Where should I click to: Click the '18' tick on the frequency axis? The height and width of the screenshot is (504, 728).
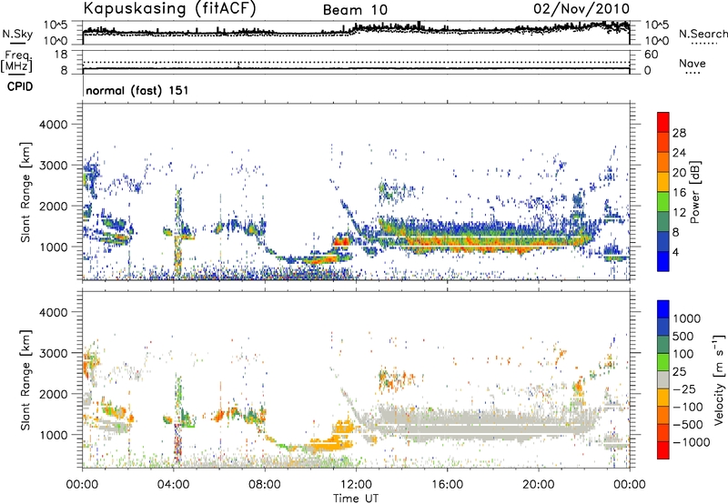click(x=60, y=55)
